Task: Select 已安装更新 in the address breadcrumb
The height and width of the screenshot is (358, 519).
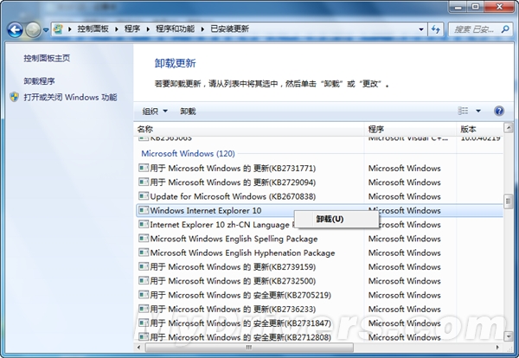Action: tap(230, 29)
